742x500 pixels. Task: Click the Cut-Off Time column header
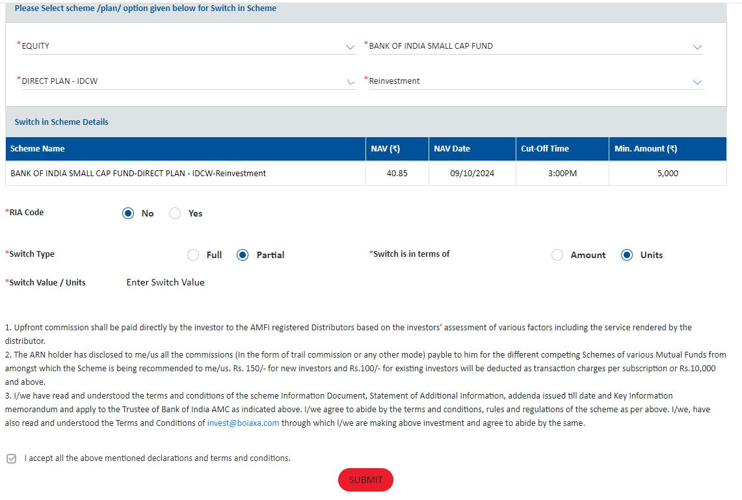(545, 149)
